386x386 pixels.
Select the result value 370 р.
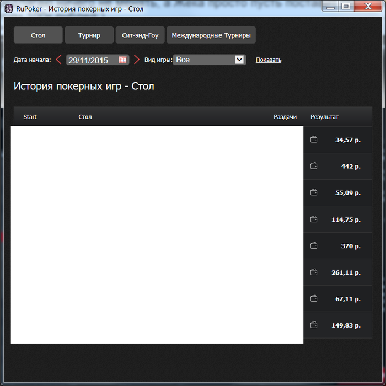click(351, 246)
